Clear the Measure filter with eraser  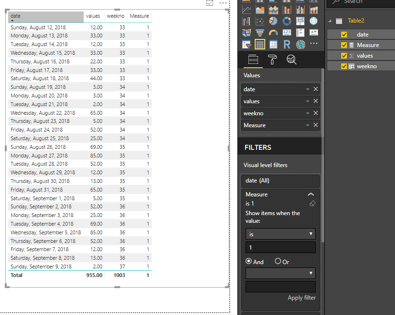[312, 204]
